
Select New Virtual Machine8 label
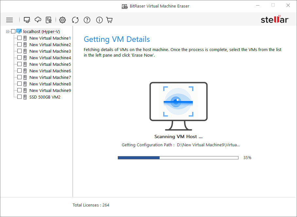(x=50, y=84)
